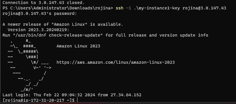The height and width of the screenshot is (104, 236).
Task: Click the [rojina@ip-172-31-20-217 ~]$ prompt
Action: [x=39, y=100]
